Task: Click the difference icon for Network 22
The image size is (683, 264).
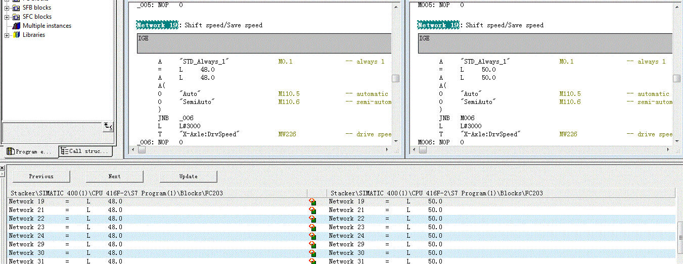Action: (x=312, y=219)
